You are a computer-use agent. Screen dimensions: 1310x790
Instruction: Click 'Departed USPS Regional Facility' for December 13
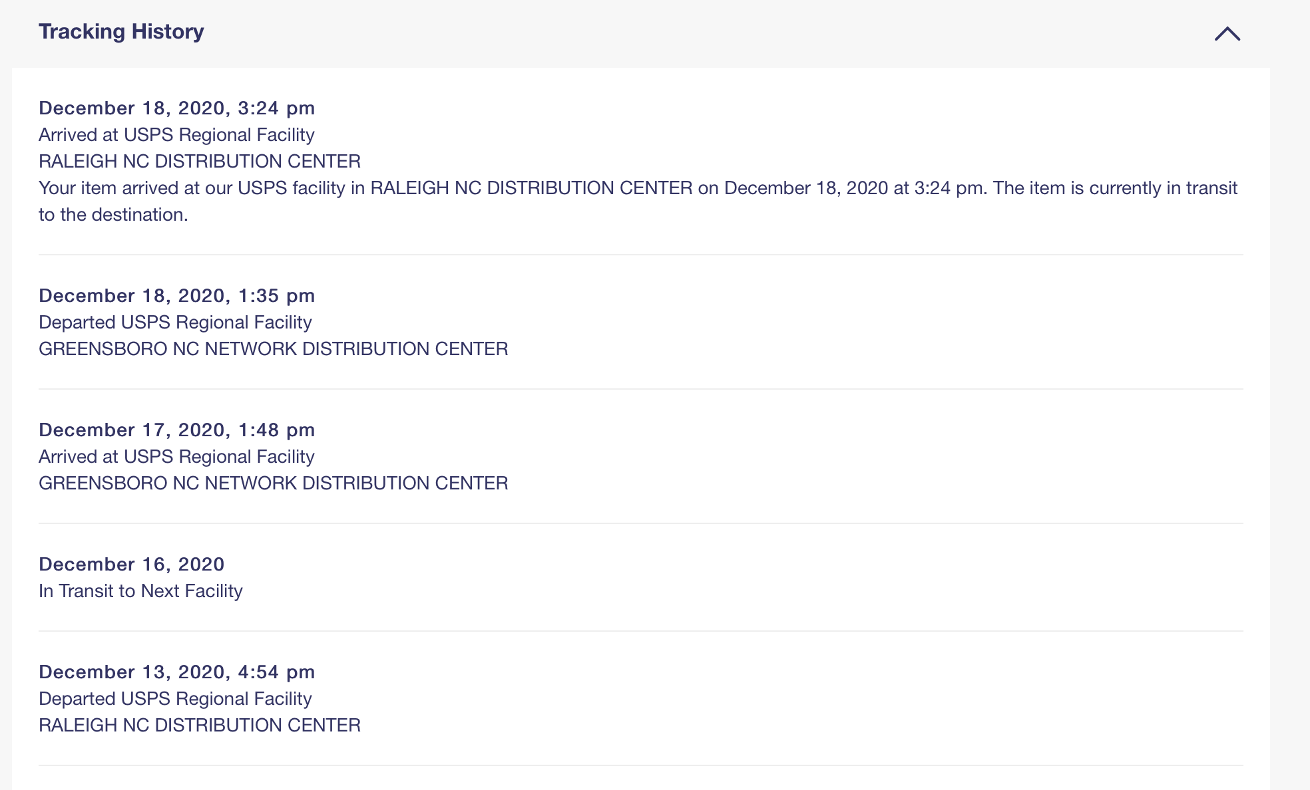point(175,699)
